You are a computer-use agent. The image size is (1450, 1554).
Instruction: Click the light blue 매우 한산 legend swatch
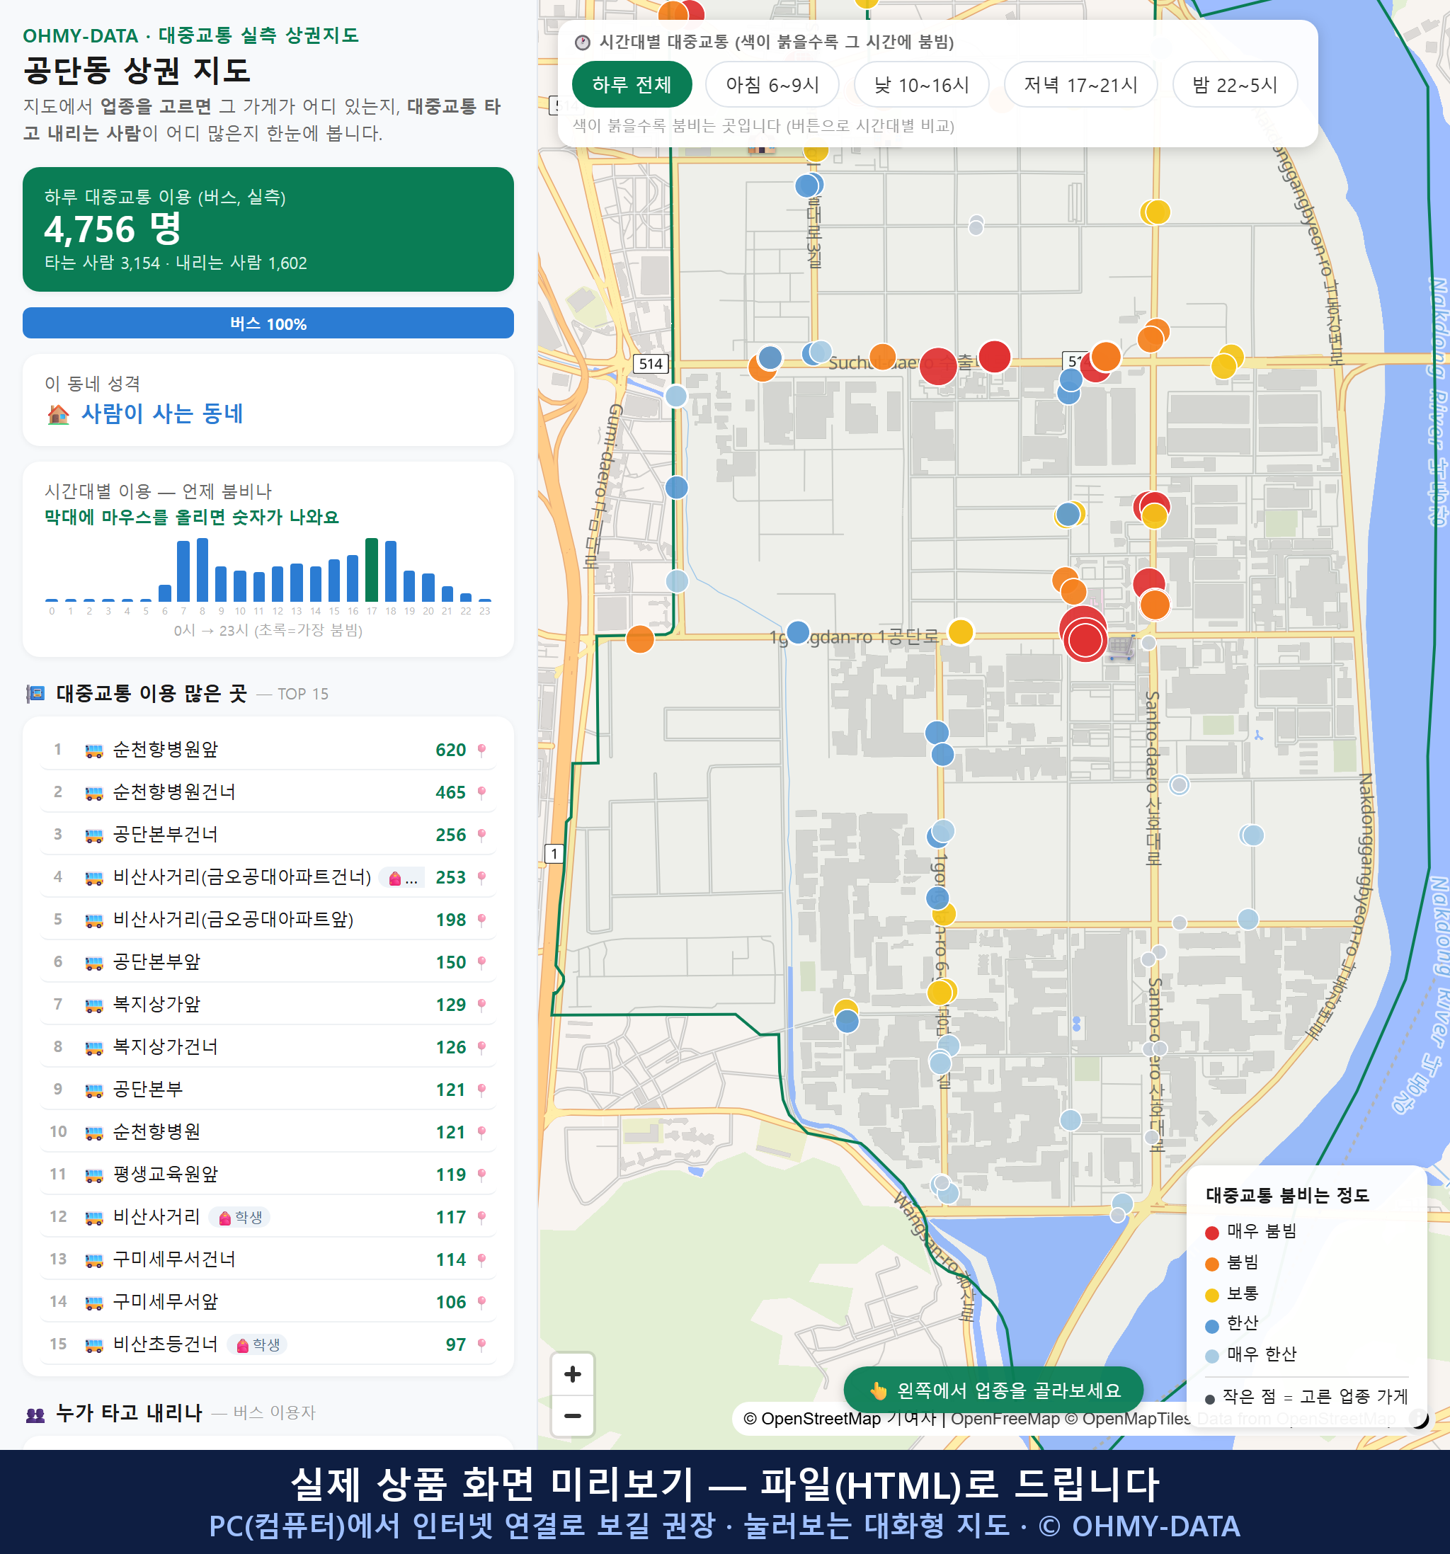coord(1211,1356)
